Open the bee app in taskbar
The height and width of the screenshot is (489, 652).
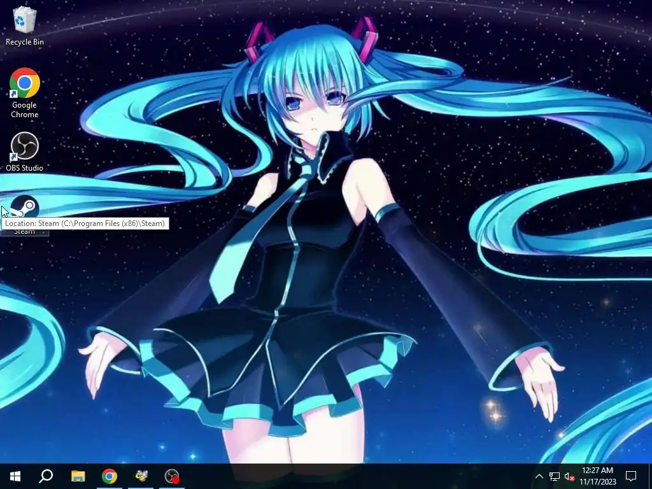click(141, 476)
